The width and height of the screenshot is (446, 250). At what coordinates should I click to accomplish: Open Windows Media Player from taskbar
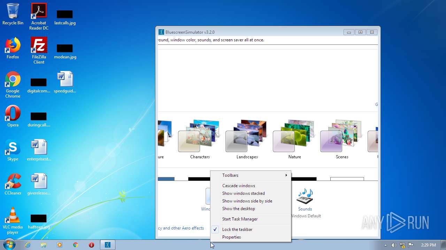coord(60,245)
